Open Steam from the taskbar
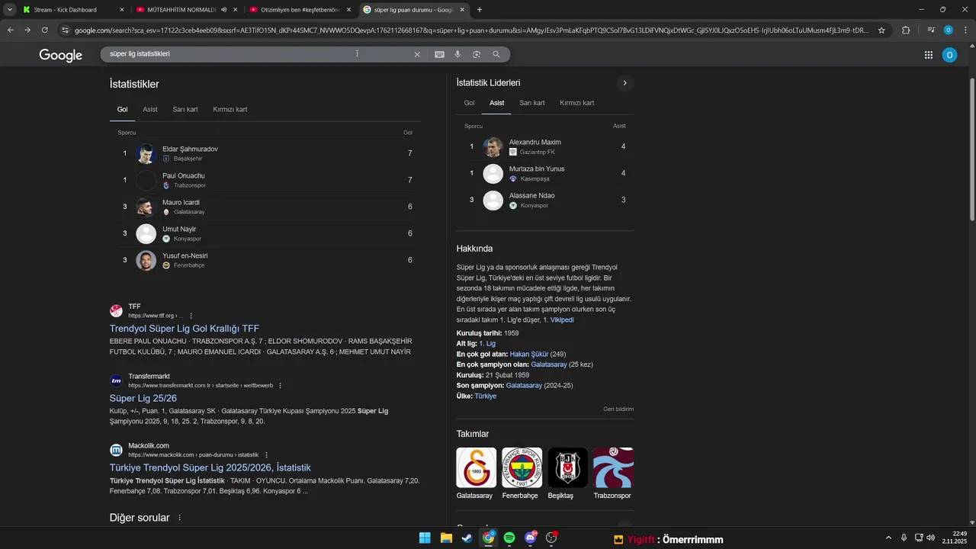 (x=467, y=538)
